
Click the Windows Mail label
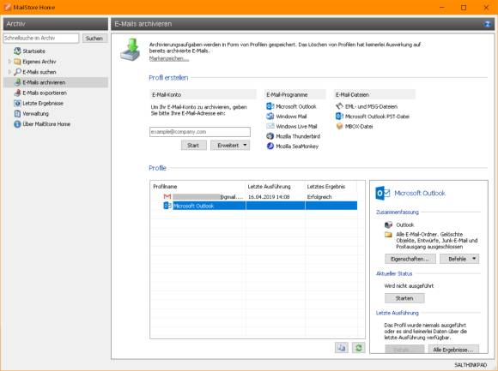(291, 117)
